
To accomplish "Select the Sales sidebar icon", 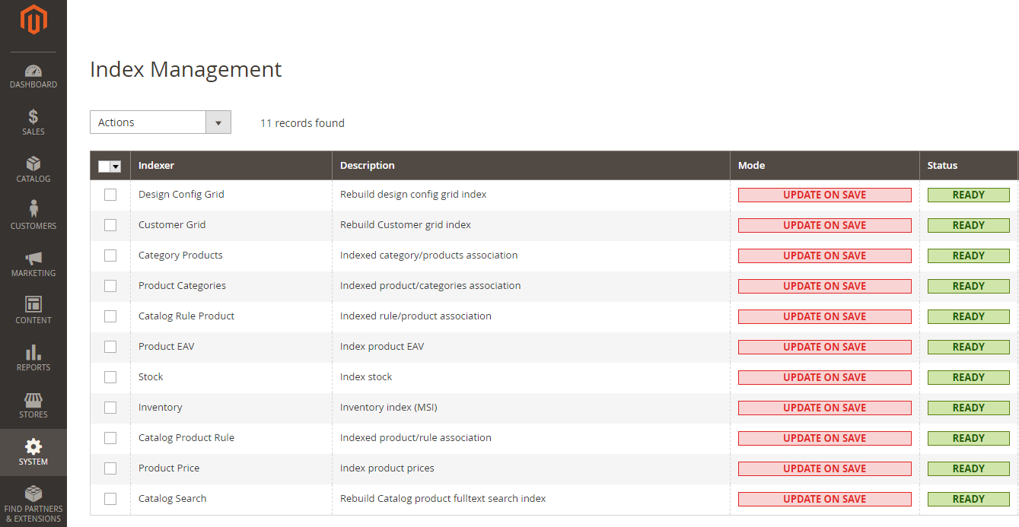I will [x=33, y=122].
